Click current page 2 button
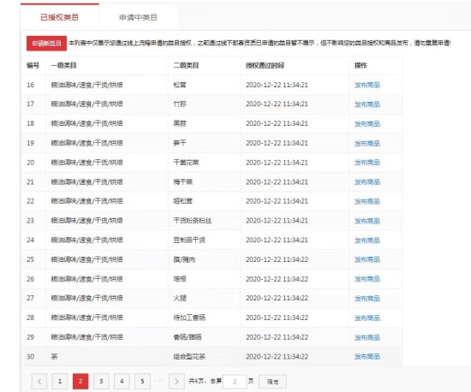The height and width of the screenshot is (392, 471). point(80,382)
